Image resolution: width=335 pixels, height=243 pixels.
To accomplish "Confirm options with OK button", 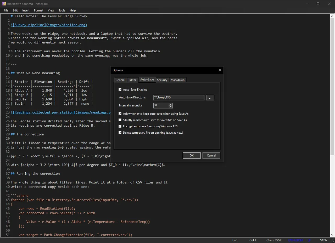I will (192, 155).
